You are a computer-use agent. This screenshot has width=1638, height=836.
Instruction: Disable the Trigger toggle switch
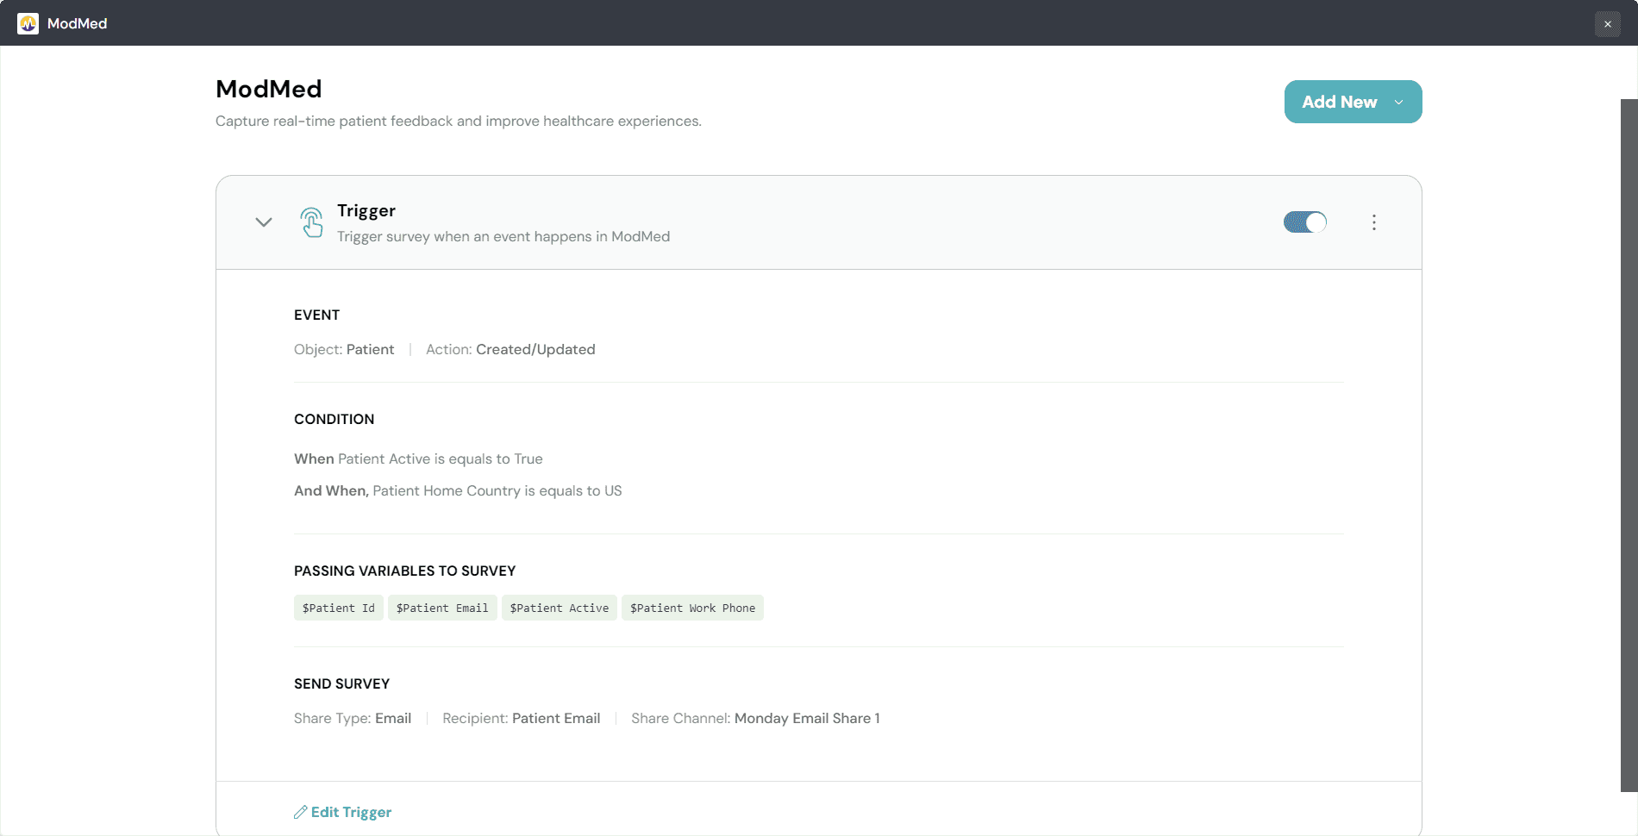coord(1304,222)
